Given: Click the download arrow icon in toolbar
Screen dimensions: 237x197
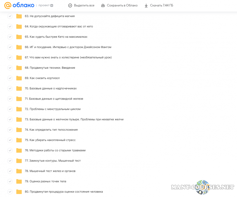Looking at the screenshot, I should click(x=146, y=5).
